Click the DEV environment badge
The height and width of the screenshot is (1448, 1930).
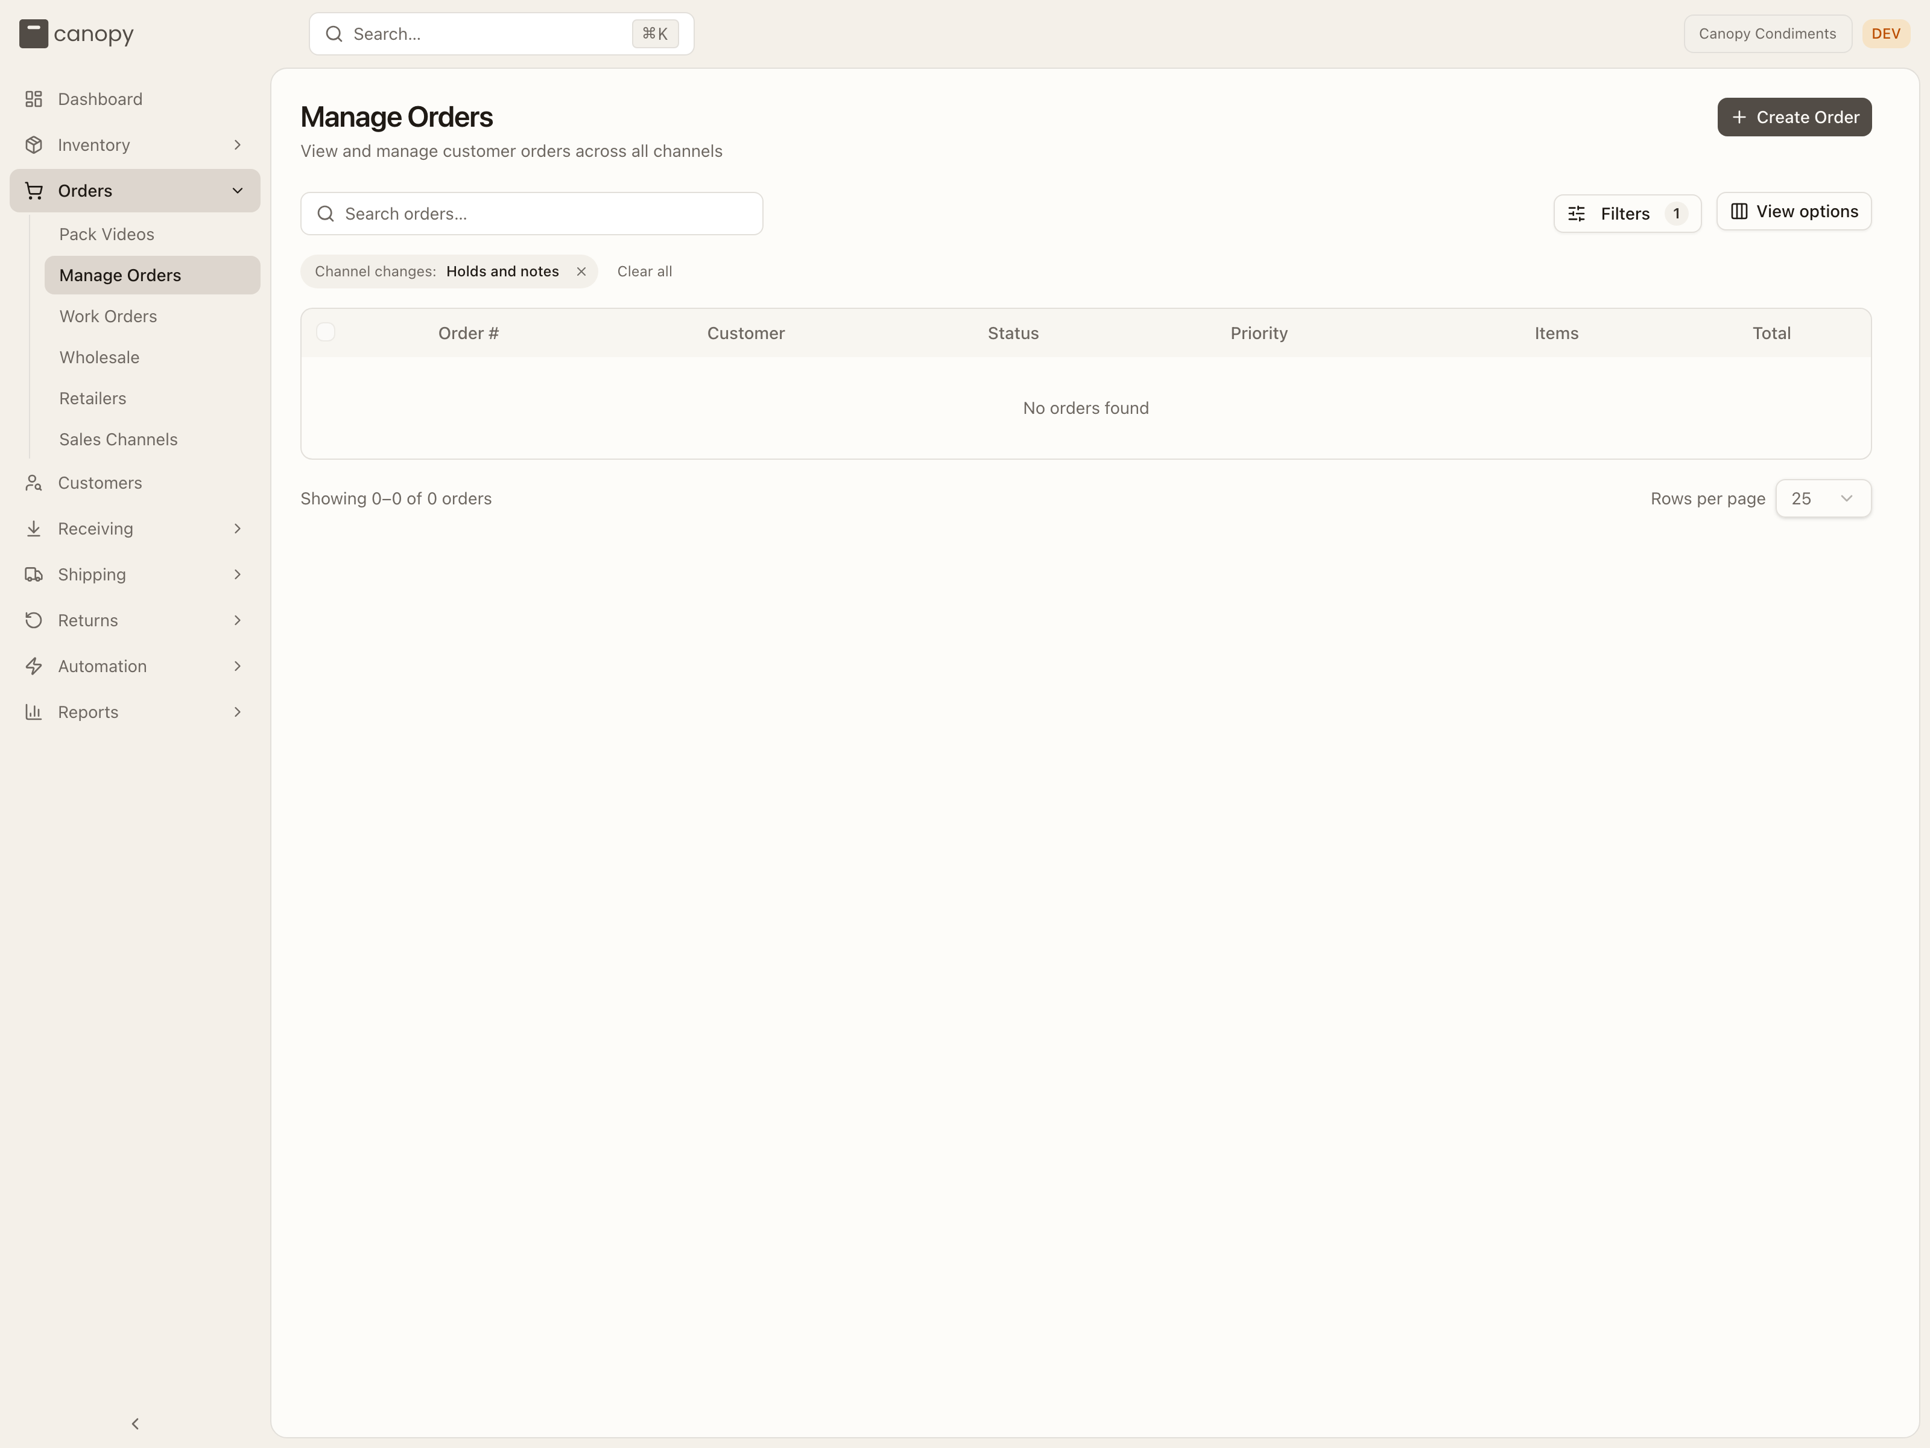(1885, 34)
